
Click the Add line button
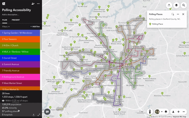tap(35, 26)
